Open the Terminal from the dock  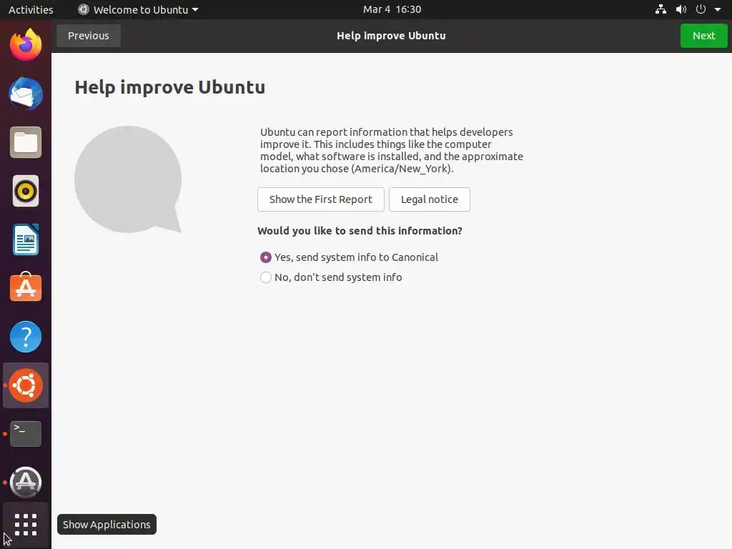pyautogui.click(x=26, y=434)
